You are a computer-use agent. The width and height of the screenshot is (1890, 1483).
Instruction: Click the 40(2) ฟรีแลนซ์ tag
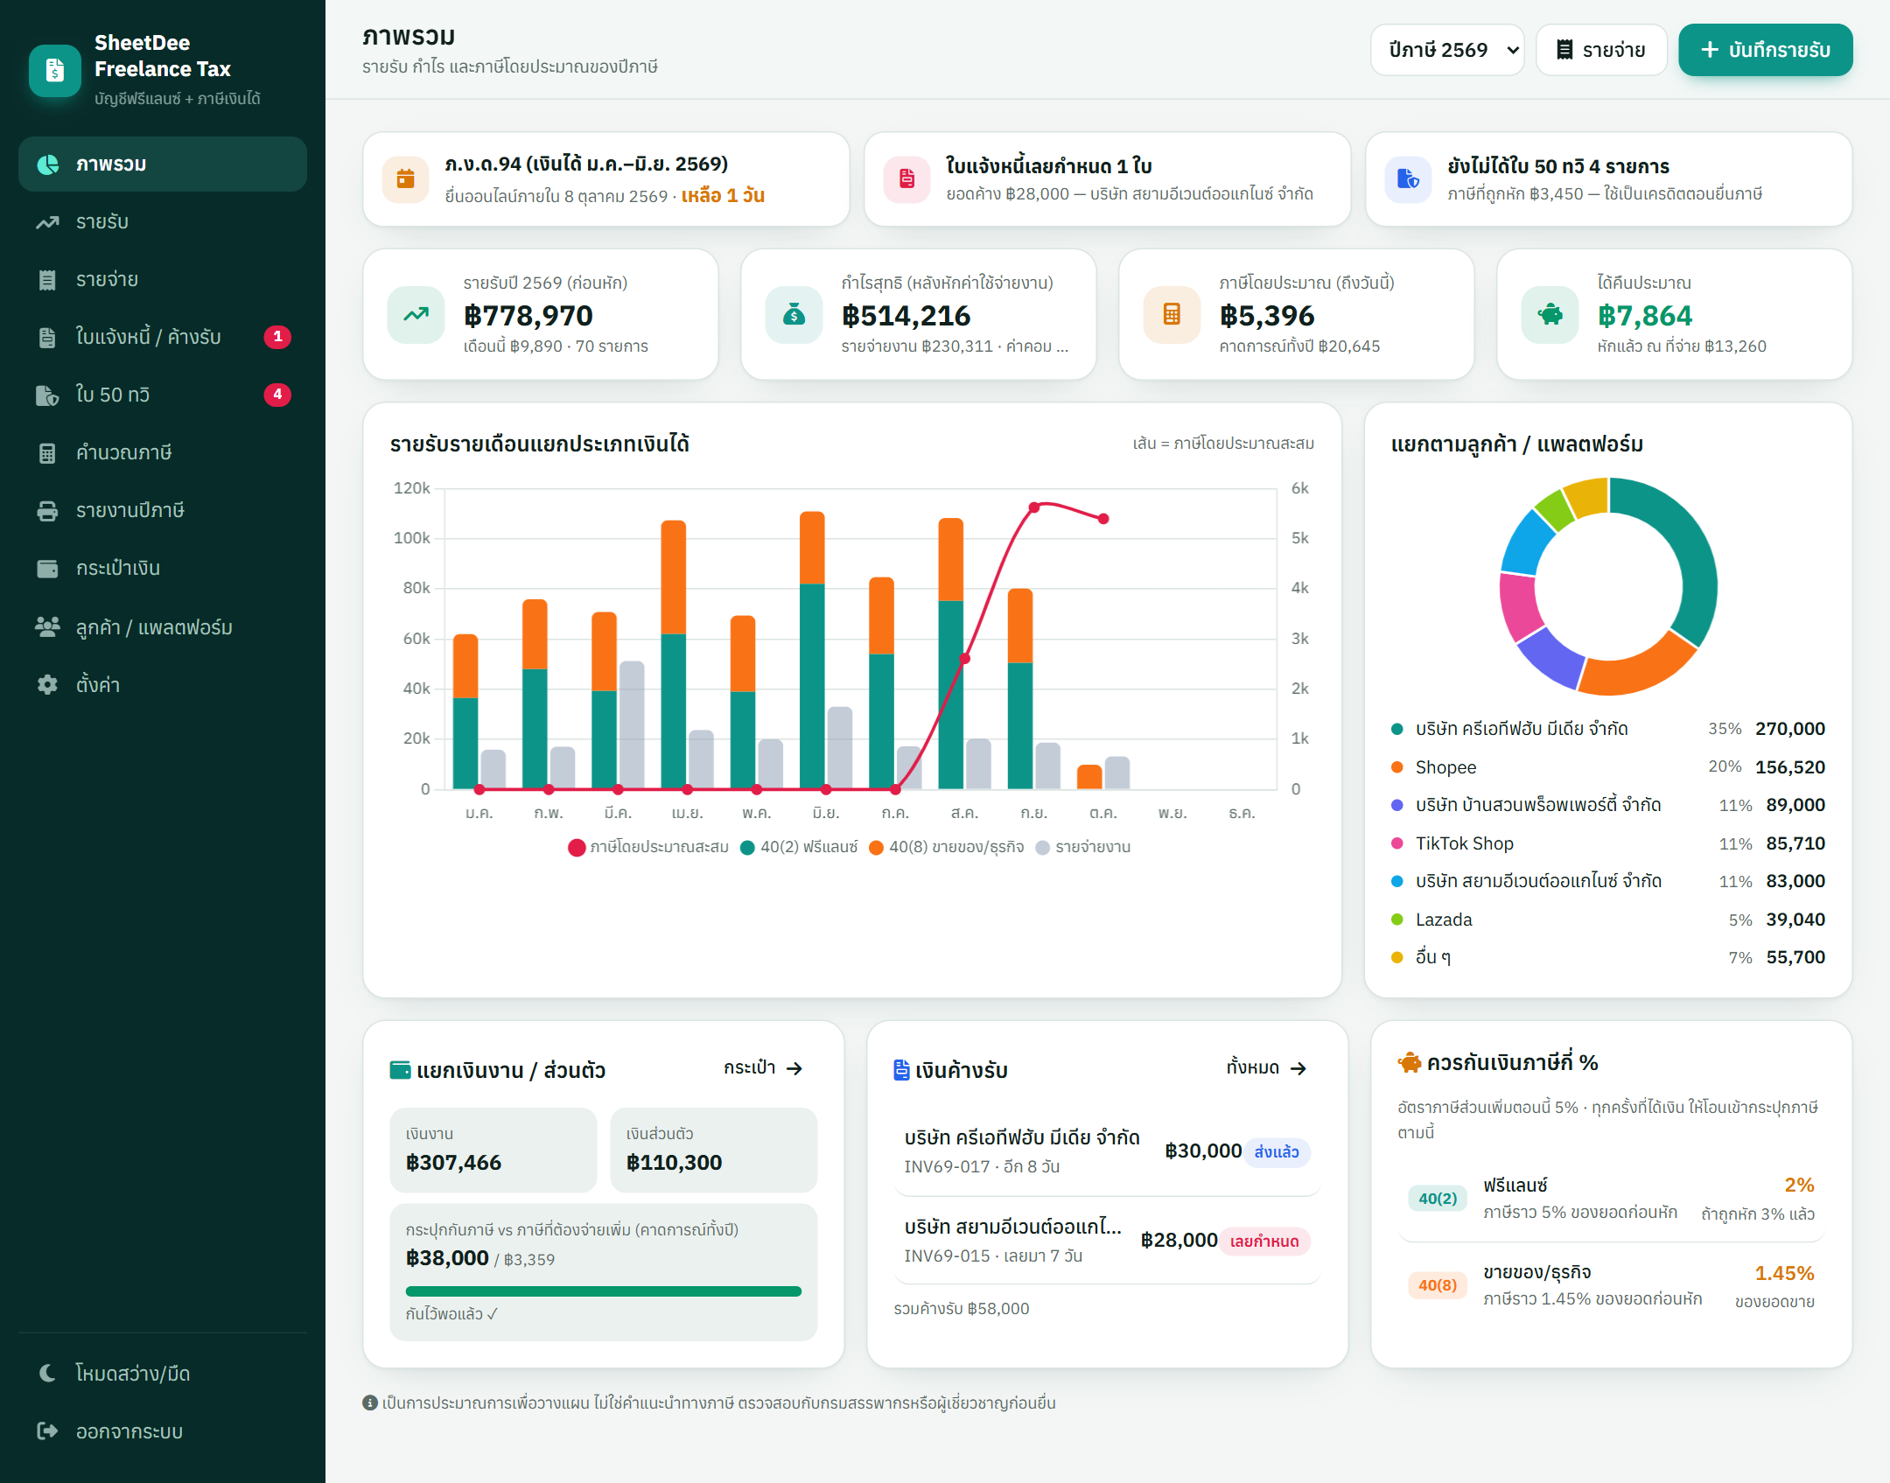[1438, 1199]
